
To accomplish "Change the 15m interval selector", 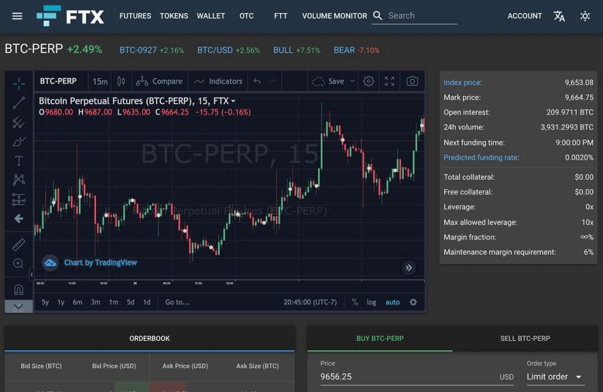I will pos(100,81).
